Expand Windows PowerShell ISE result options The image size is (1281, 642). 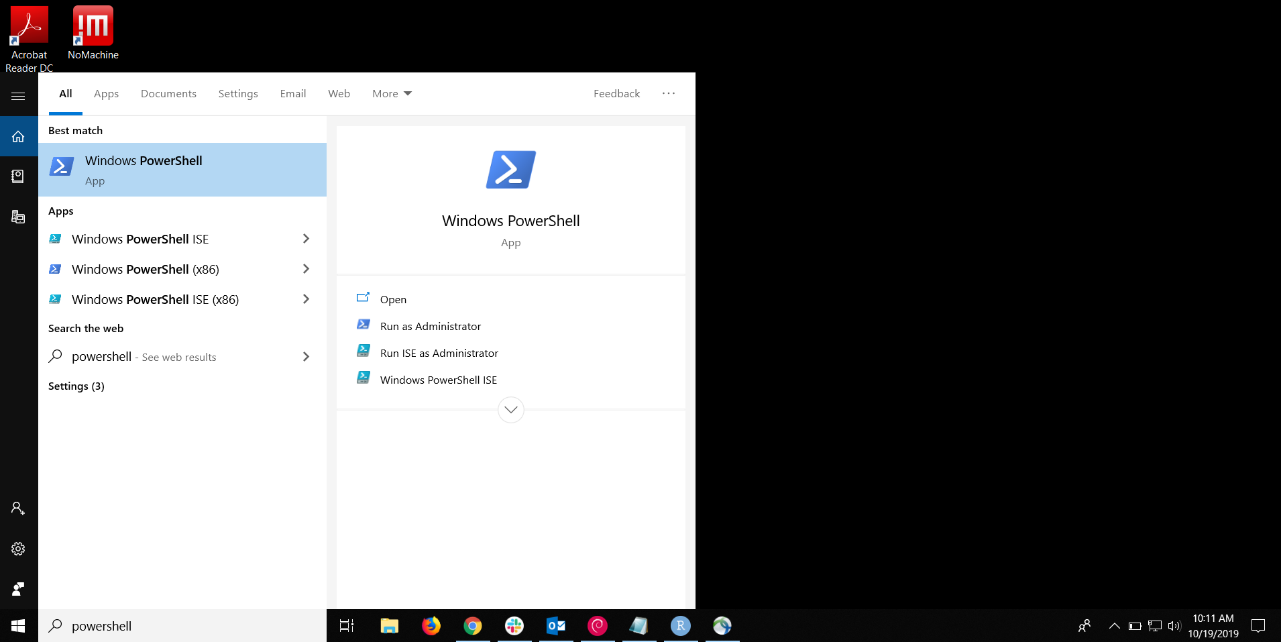click(x=305, y=239)
